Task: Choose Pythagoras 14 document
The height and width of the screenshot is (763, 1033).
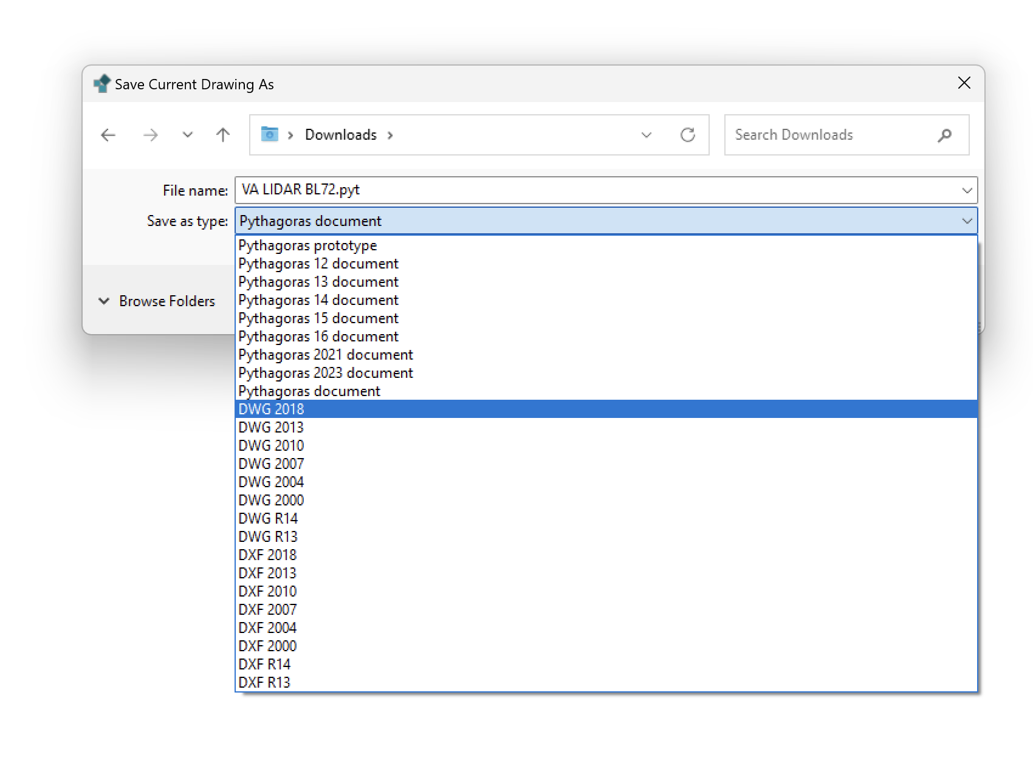Action: tap(606, 300)
